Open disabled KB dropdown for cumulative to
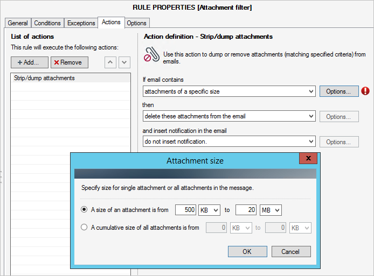The width and height of the screenshot is (374, 276). pos(300,228)
